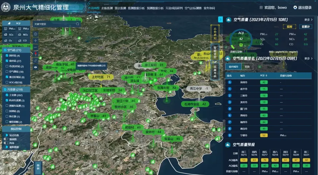Open the 空气达标测算 top menu link

[x=193, y=8]
